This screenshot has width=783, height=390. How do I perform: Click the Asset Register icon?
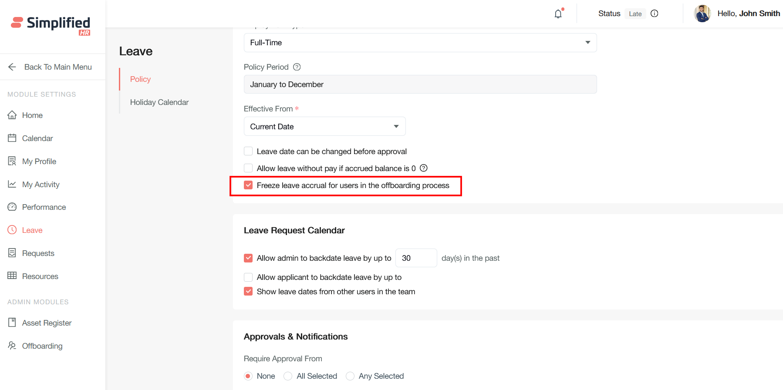(x=12, y=323)
